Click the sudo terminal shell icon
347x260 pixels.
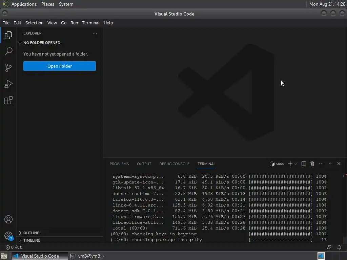(x=272, y=164)
